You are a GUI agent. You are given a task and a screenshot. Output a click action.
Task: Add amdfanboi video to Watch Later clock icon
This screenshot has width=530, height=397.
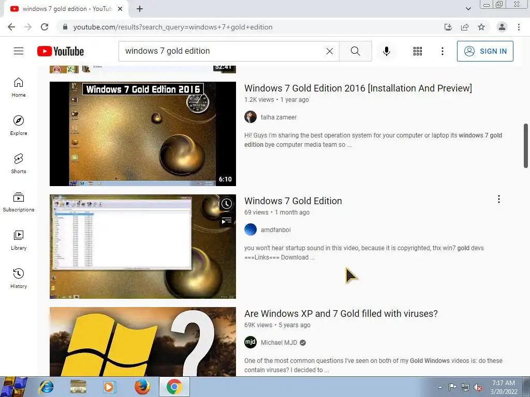point(227,204)
